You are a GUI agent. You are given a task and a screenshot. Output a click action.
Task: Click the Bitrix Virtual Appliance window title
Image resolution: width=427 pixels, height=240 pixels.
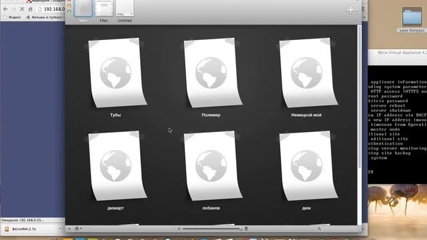point(402,53)
